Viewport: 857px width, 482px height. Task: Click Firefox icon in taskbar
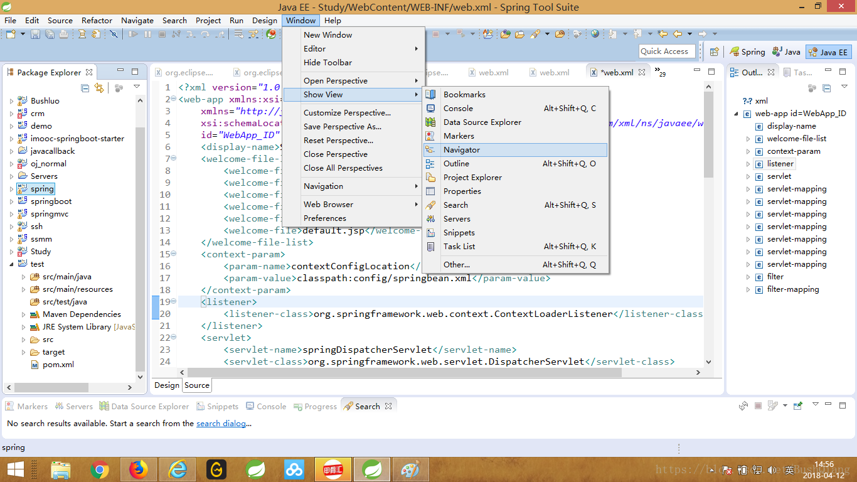point(137,469)
